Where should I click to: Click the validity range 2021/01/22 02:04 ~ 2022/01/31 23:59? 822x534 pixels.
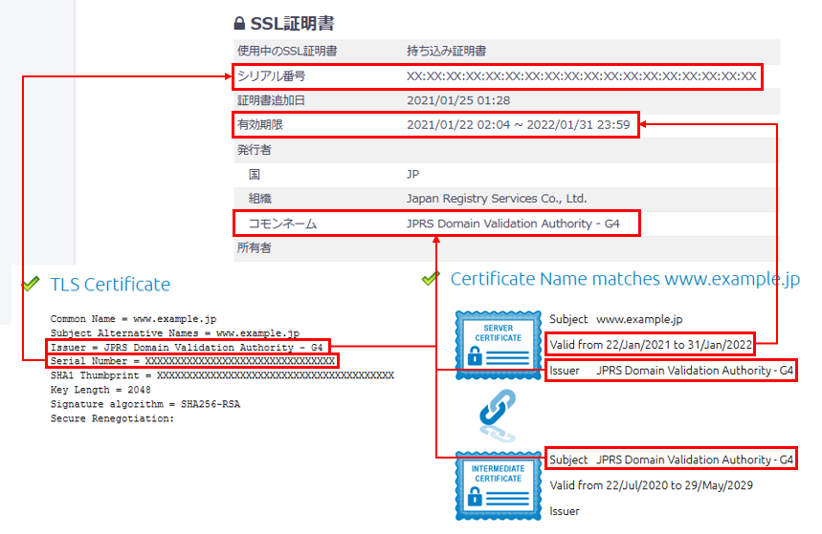(x=518, y=124)
